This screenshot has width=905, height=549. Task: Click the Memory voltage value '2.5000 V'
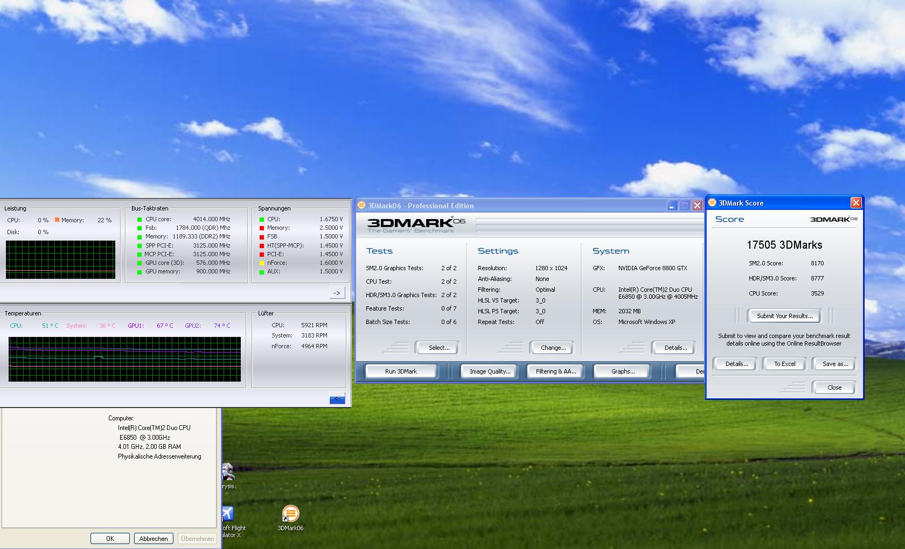click(x=331, y=228)
